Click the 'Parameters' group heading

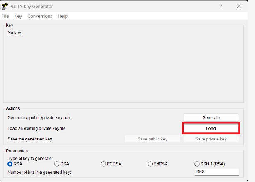[17, 151]
